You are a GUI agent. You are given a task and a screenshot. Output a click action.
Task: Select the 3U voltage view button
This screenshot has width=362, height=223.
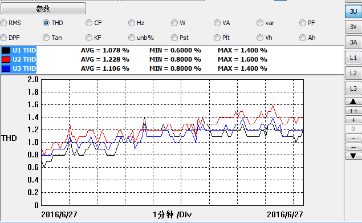[353, 11]
